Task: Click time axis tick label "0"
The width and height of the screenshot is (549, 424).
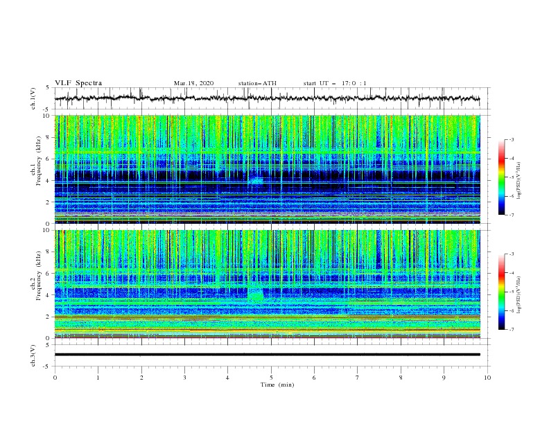Action: (55, 378)
